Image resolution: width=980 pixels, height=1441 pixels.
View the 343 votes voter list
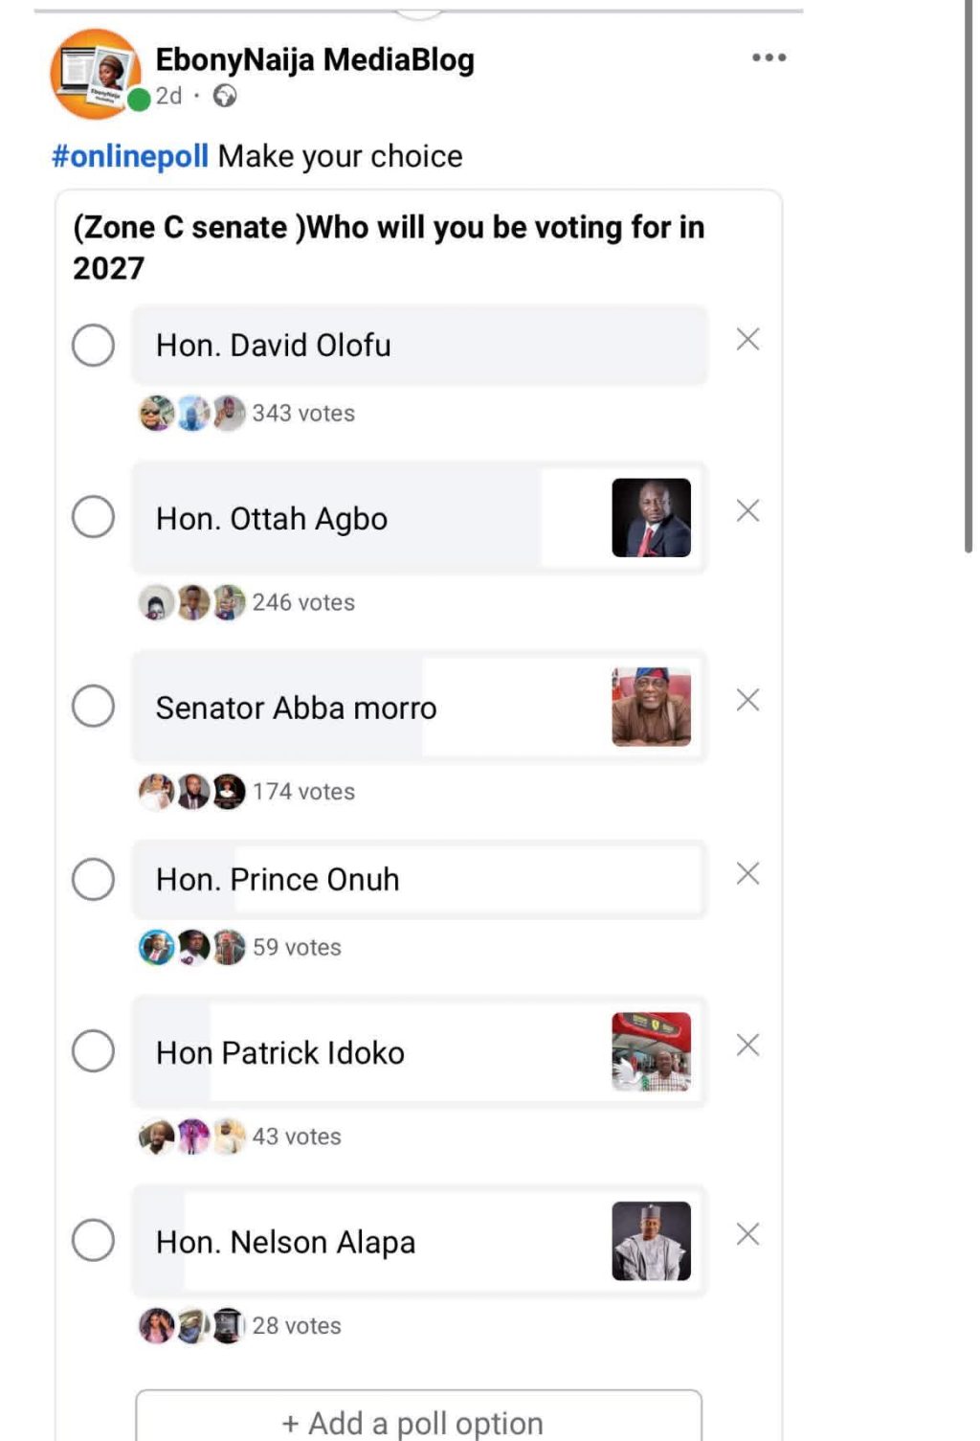coord(302,413)
